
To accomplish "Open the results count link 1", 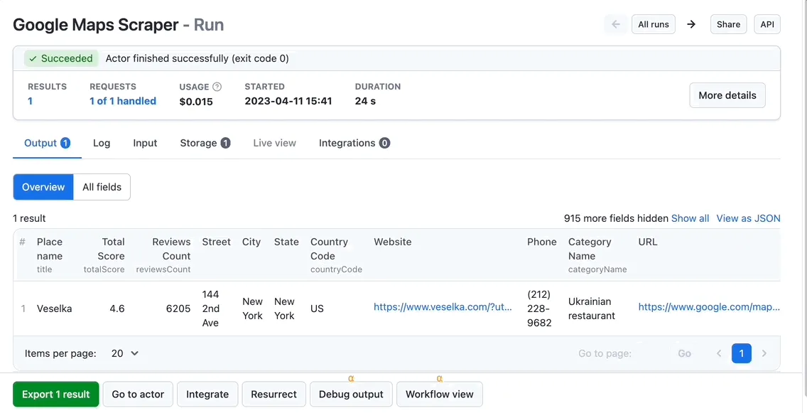I will [x=30, y=101].
